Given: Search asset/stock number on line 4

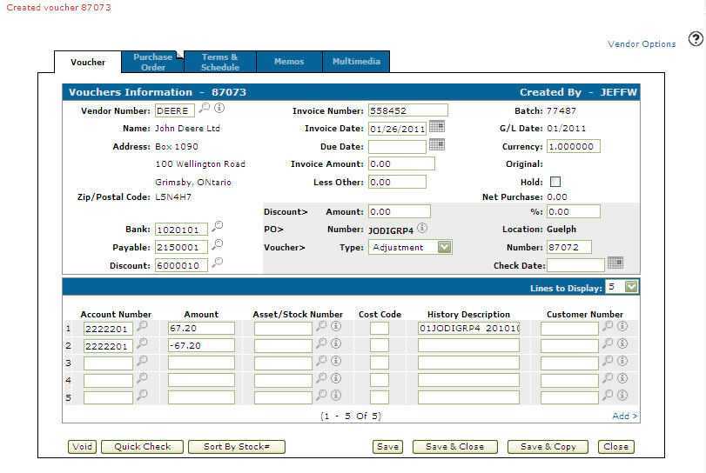Looking at the screenshot, I should 321,378.
